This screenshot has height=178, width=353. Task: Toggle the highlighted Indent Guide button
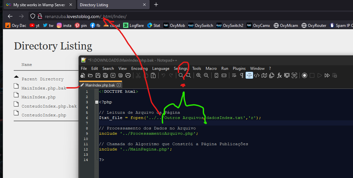pyautogui.click(x=249, y=75)
